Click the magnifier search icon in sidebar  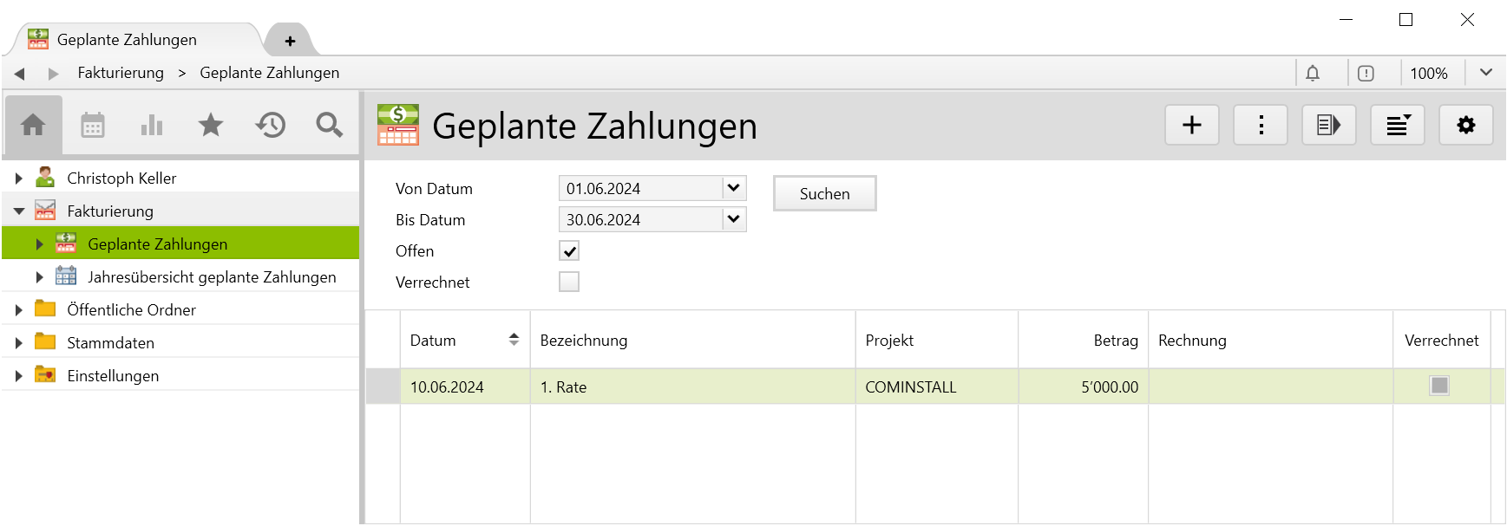pyautogui.click(x=329, y=126)
